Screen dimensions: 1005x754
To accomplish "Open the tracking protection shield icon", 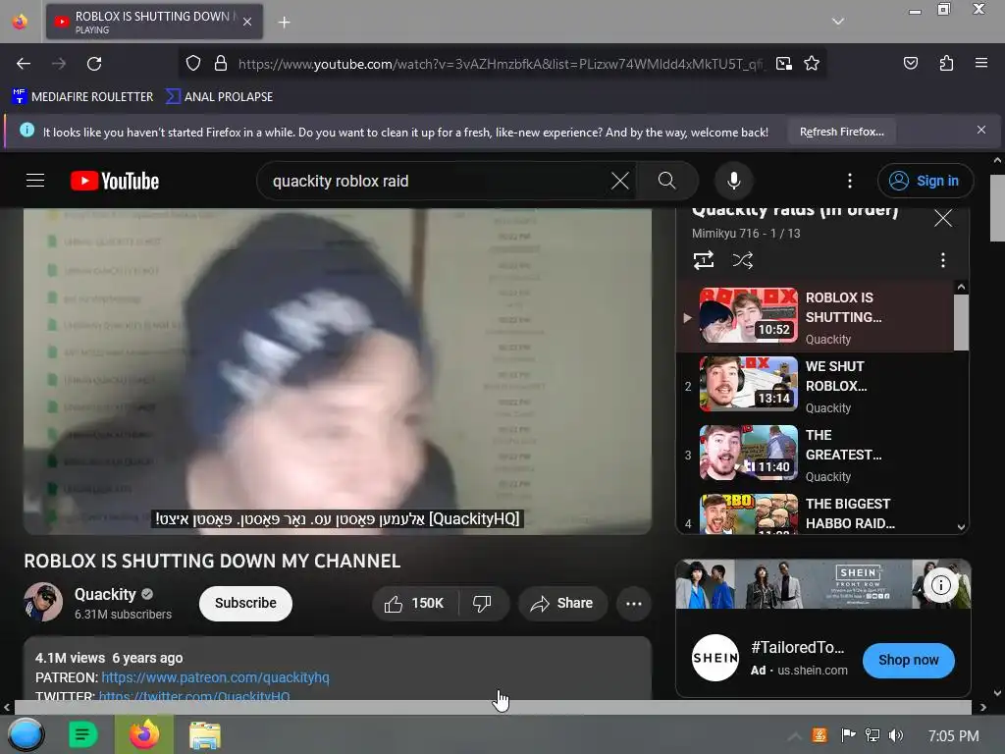I will tap(193, 64).
